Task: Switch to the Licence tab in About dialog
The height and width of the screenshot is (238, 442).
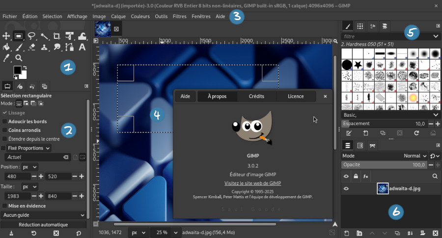Action: tap(296, 96)
